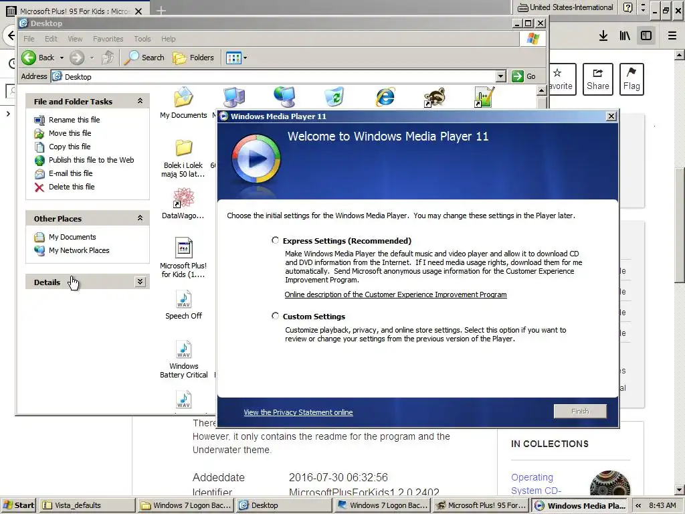Open the Edit menu in Desktop window
Screen dimensions: 685x514
coord(51,39)
